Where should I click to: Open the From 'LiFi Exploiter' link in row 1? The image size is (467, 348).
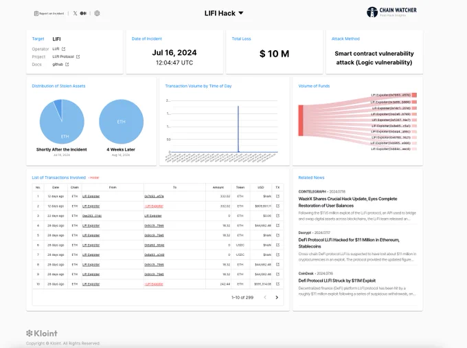[91, 196]
